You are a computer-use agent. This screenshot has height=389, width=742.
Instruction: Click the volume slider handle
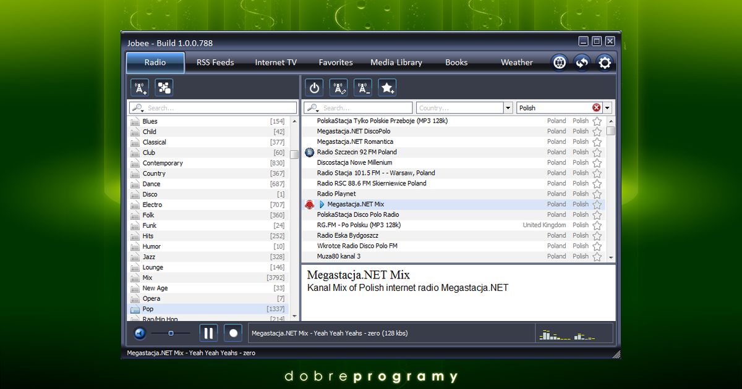[171, 333]
